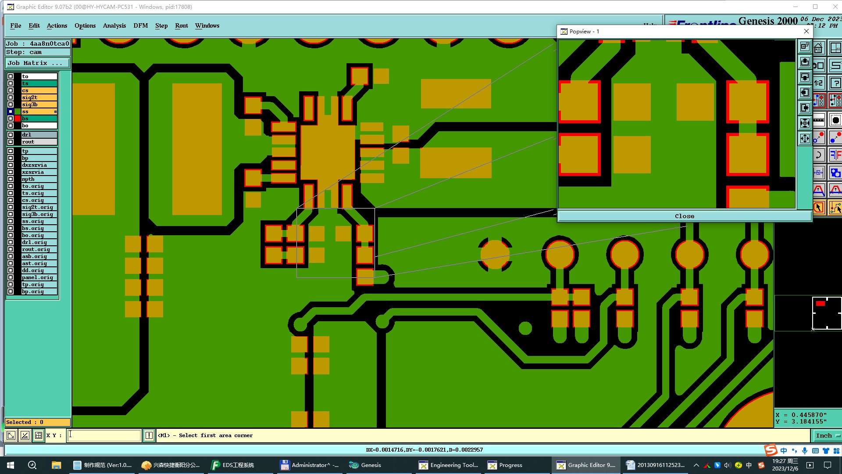The image size is (842, 474).
Task: Click the zoom-in arrows icon in Popview
Action: pyautogui.click(x=805, y=123)
